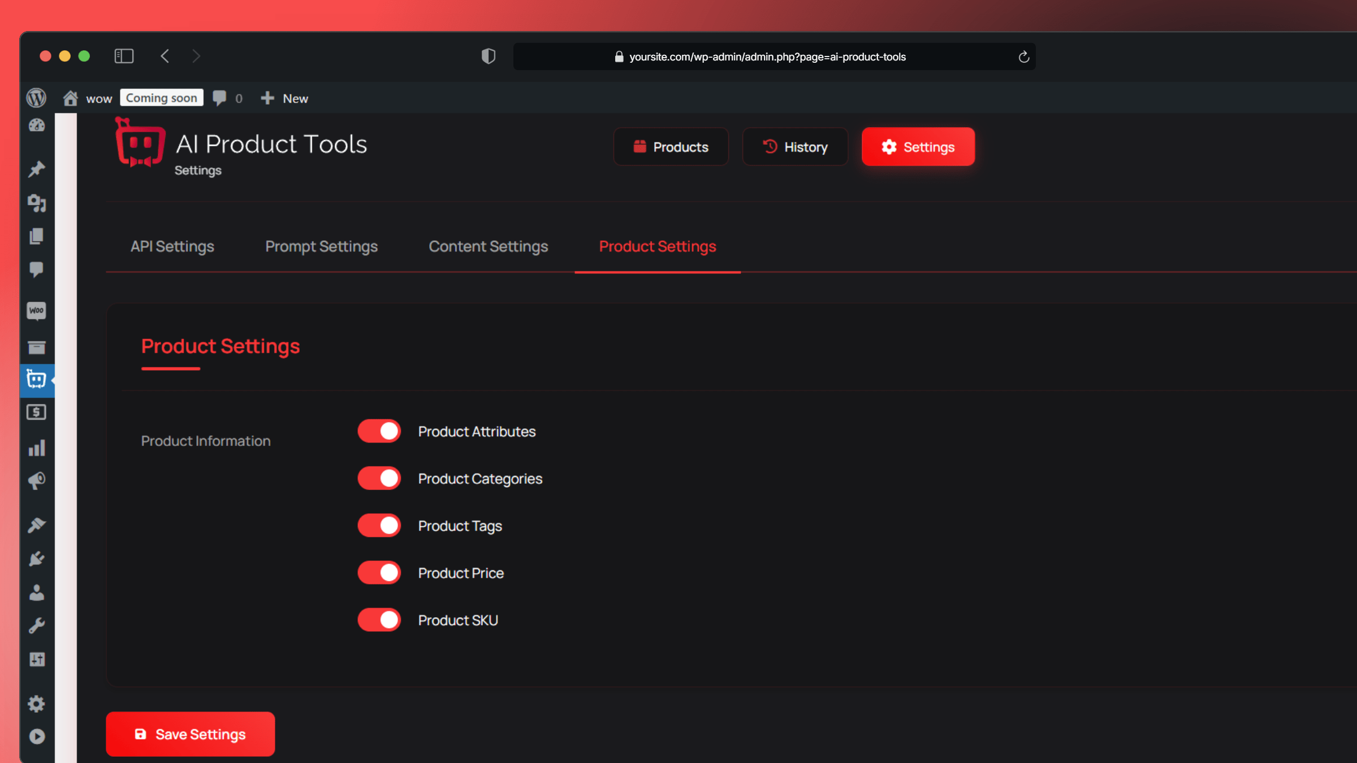This screenshot has width=1357, height=763.
Task: Go forward with browser forward arrow
Action: (x=196, y=56)
